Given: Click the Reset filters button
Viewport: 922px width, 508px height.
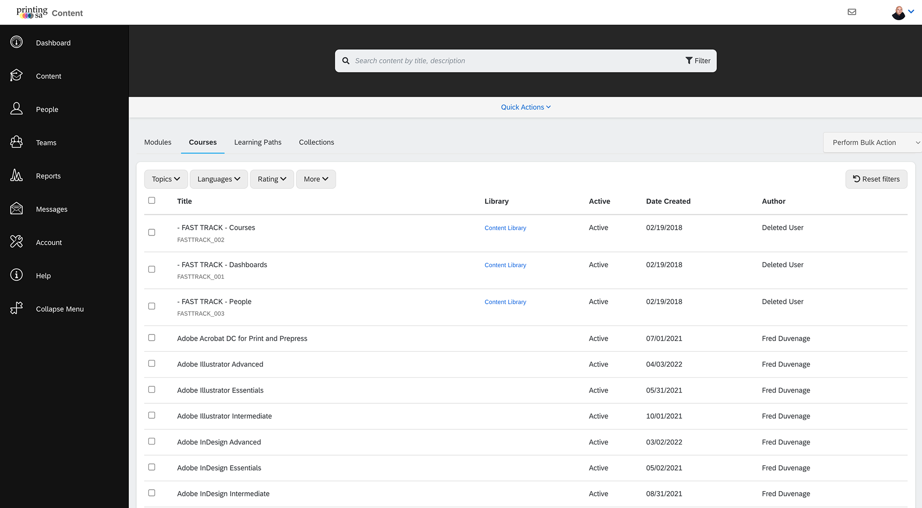Looking at the screenshot, I should [x=876, y=179].
